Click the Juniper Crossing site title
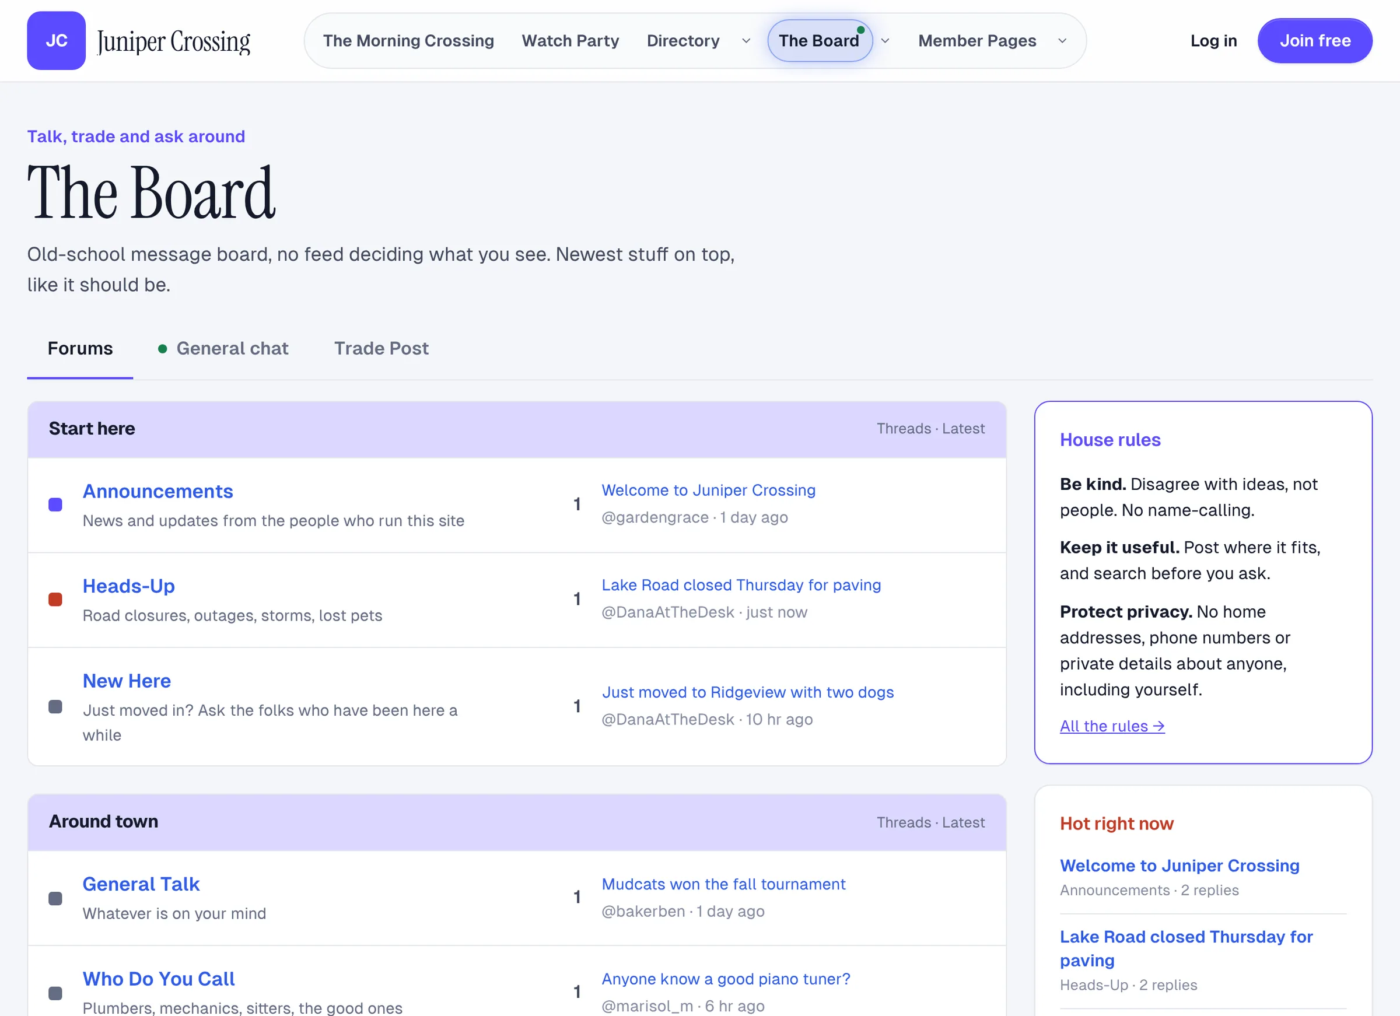 (173, 41)
